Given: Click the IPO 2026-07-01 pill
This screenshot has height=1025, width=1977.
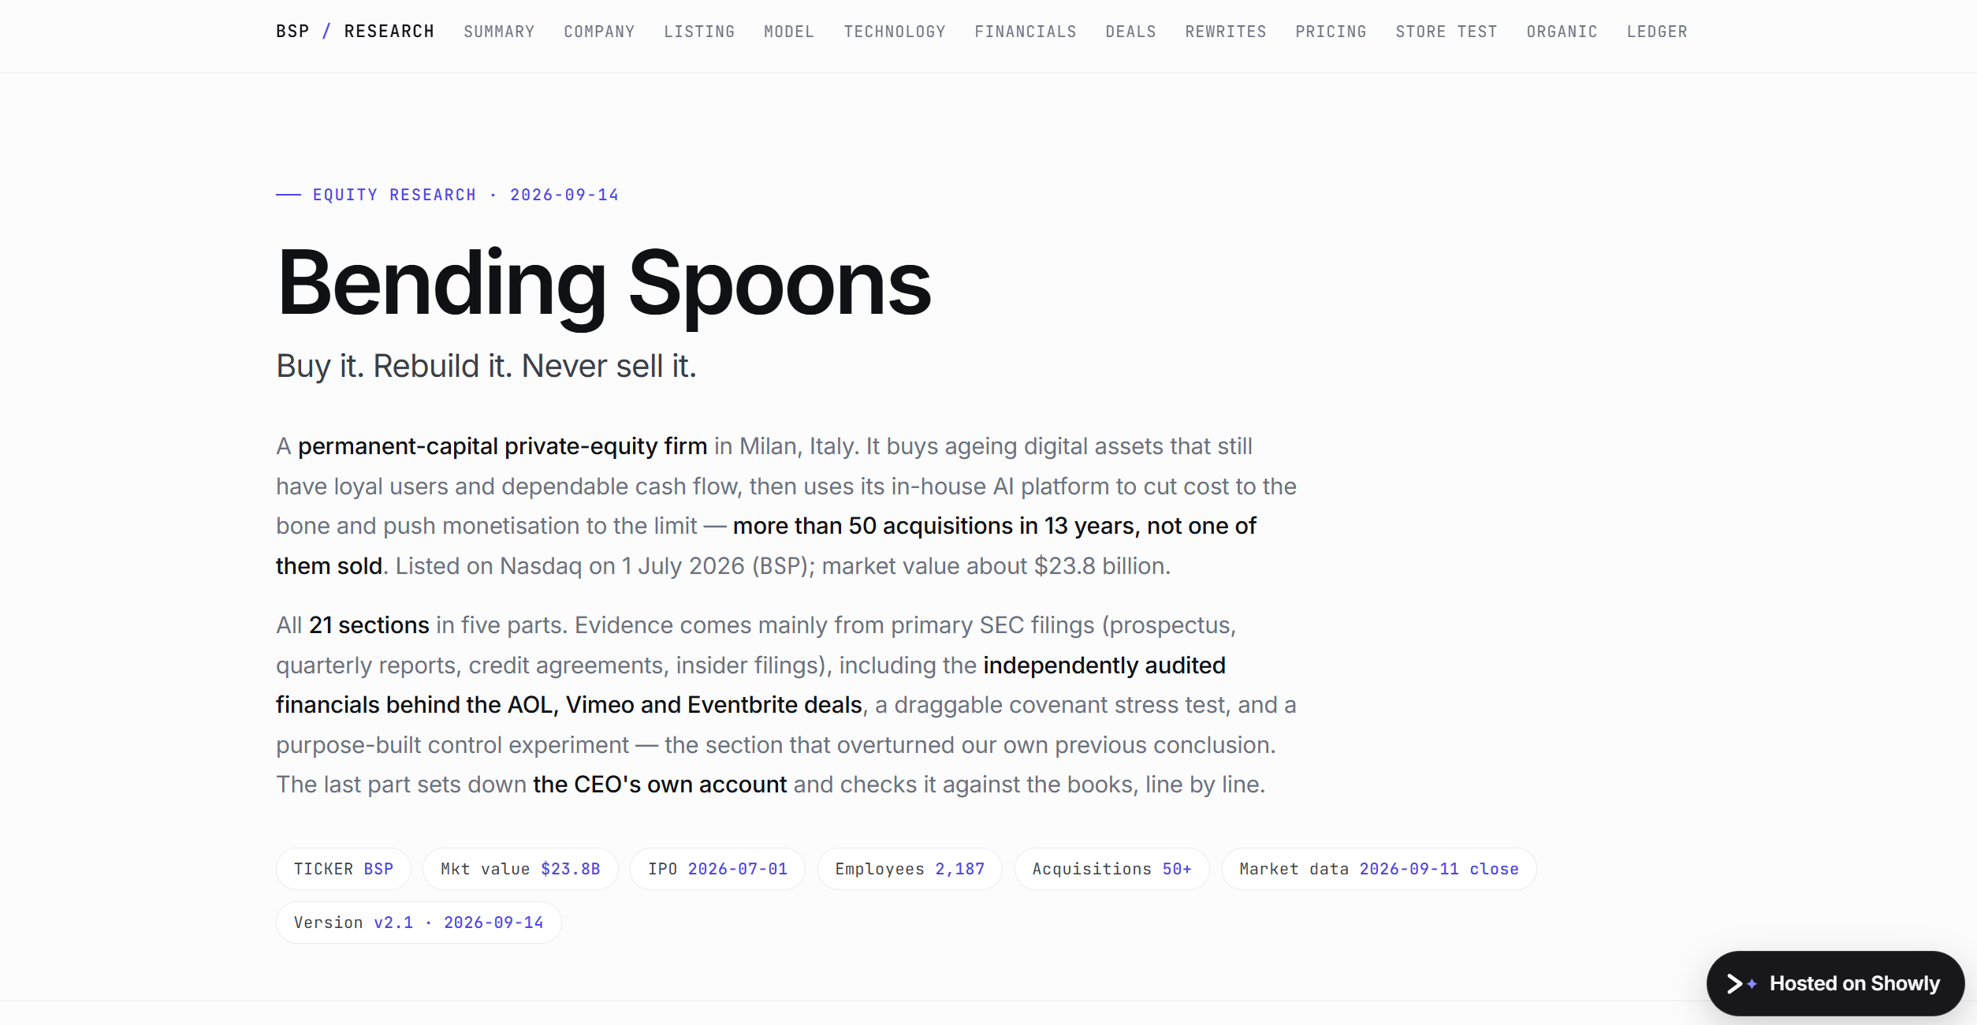Looking at the screenshot, I should click(717, 869).
